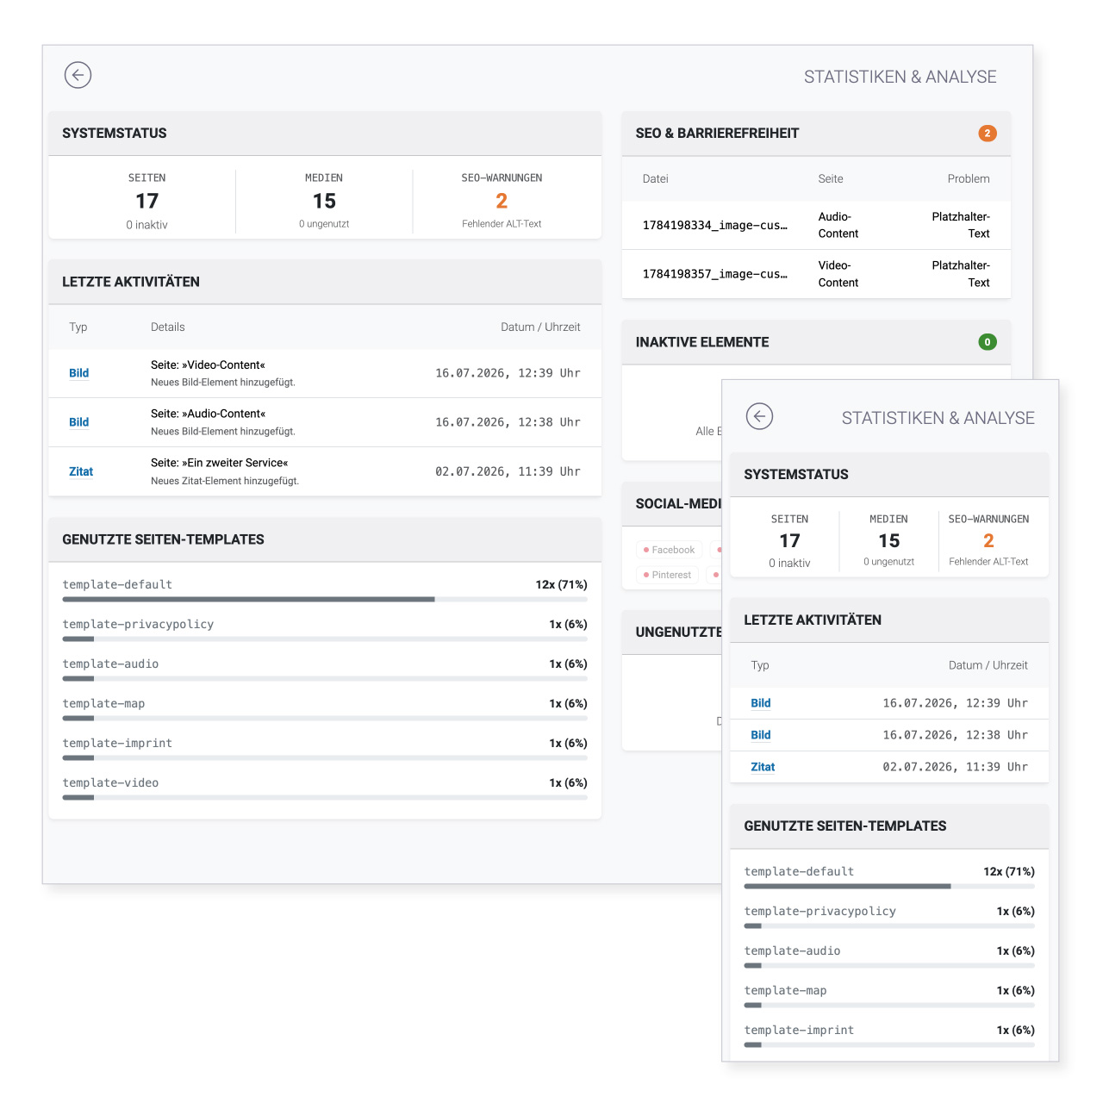Click the back arrow in the desktop header

coord(78,75)
